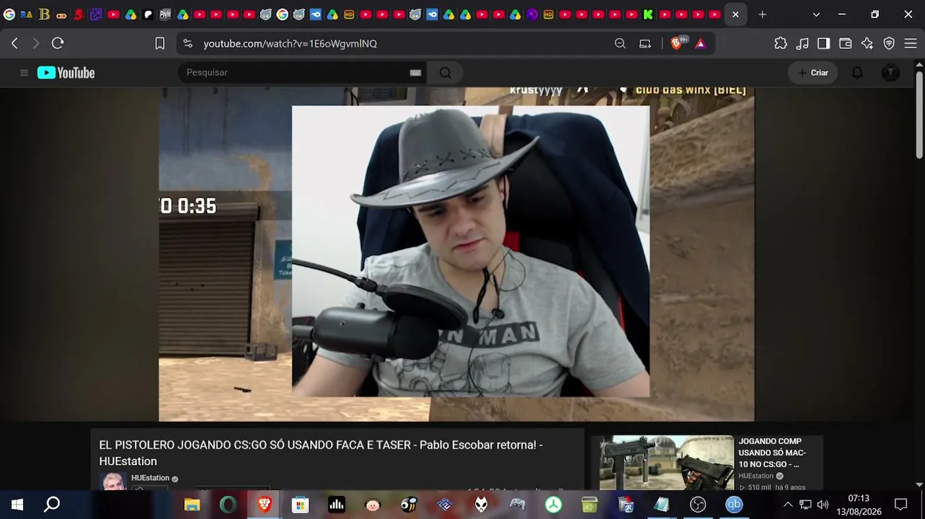Open HUEstation channel name link below title
Screen dimensions: 925x519
click(150, 478)
